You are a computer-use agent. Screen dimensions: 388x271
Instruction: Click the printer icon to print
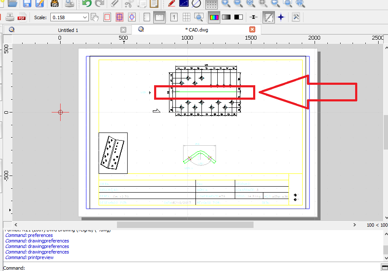(10, 17)
